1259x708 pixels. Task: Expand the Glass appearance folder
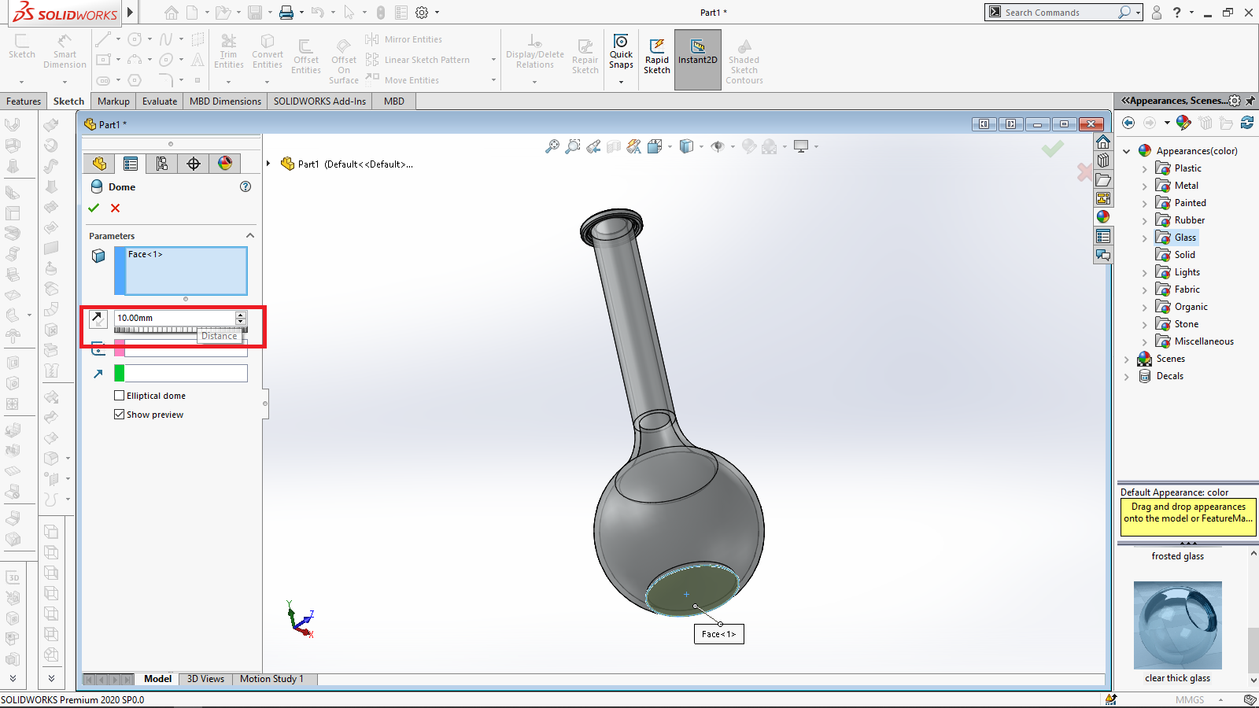coord(1145,238)
